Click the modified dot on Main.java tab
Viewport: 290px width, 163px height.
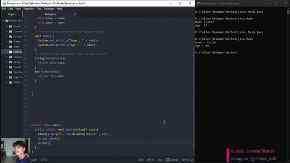pos(75,14)
